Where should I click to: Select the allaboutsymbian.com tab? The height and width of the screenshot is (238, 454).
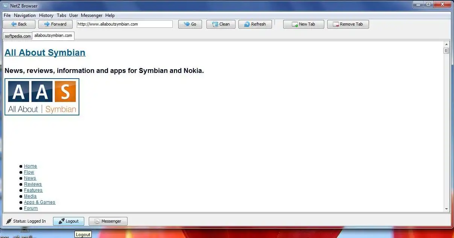pos(53,35)
